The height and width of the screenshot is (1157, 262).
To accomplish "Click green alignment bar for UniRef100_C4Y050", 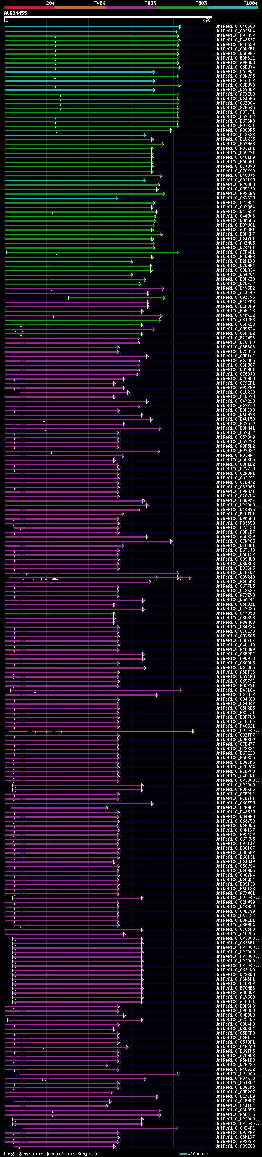I will pyautogui.click(x=60, y=614).
